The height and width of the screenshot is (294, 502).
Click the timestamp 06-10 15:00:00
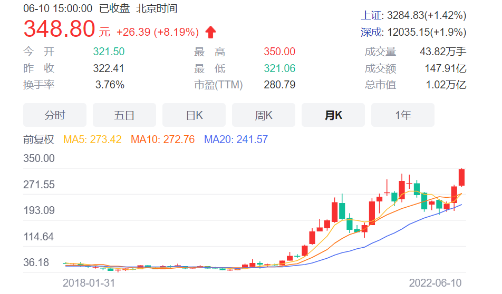(x=58, y=8)
